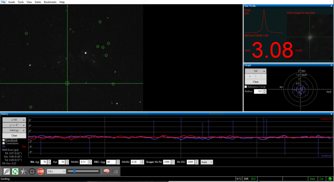
Task: Open the Guide menu
Action: tap(11, 2)
